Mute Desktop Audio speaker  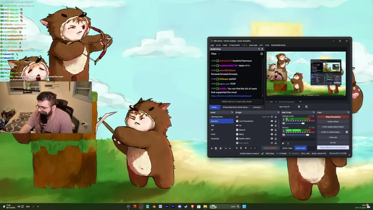tap(284, 123)
